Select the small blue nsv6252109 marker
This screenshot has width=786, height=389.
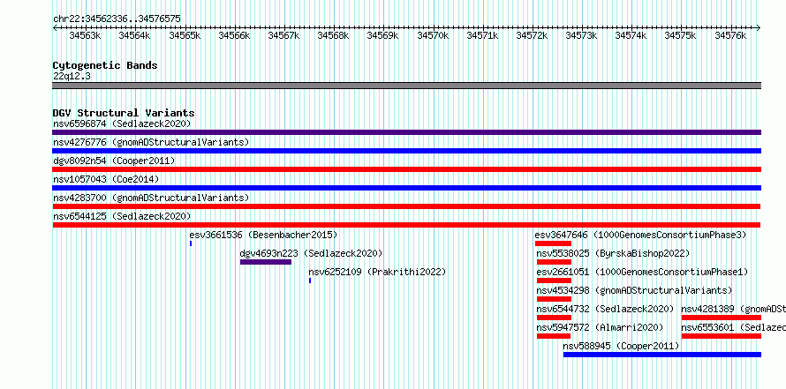(310, 281)
